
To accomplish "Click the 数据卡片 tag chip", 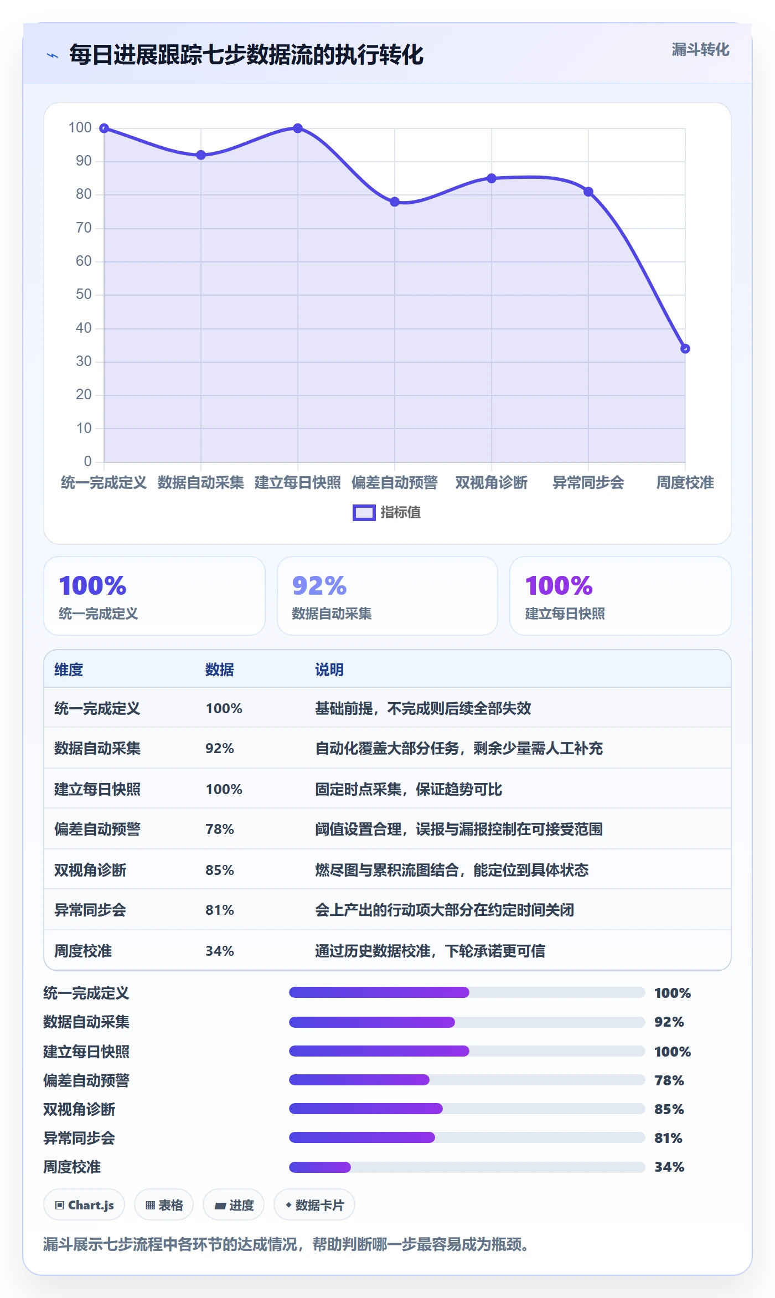I will point(314,1205).
